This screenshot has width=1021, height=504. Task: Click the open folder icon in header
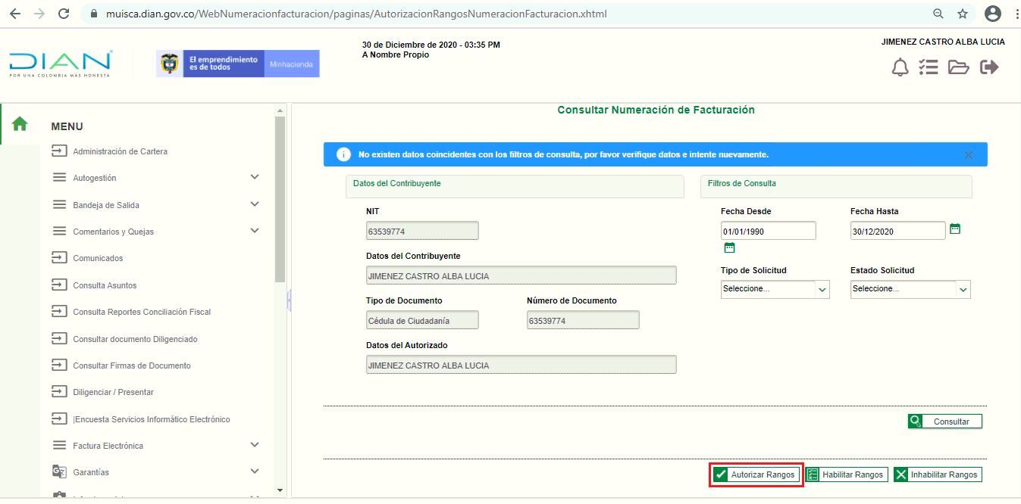[959, 67]
